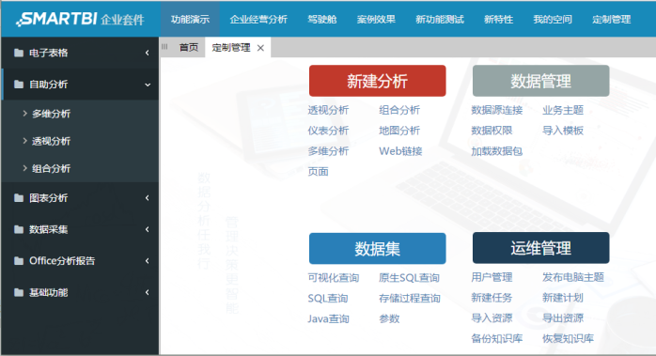Open the 数据权限 link
This screenshot has width=656, height=356.
492,131
